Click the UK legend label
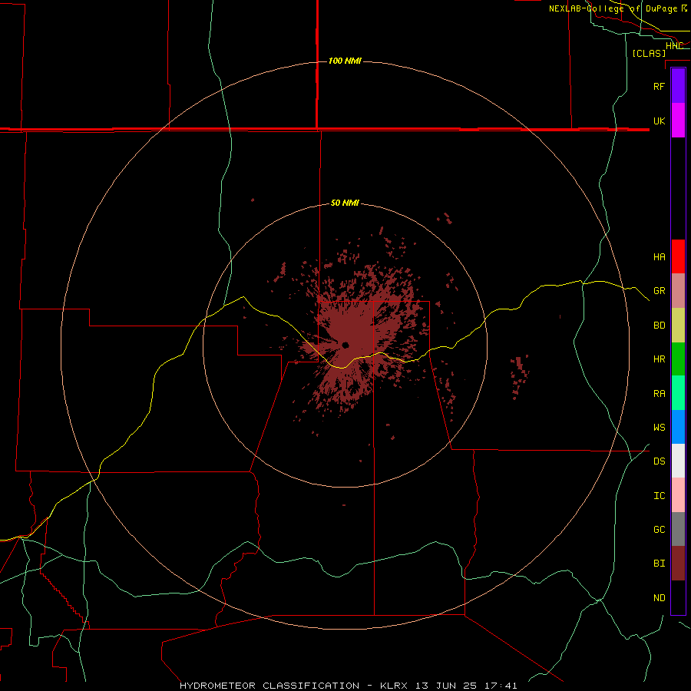 coord(659,121)
